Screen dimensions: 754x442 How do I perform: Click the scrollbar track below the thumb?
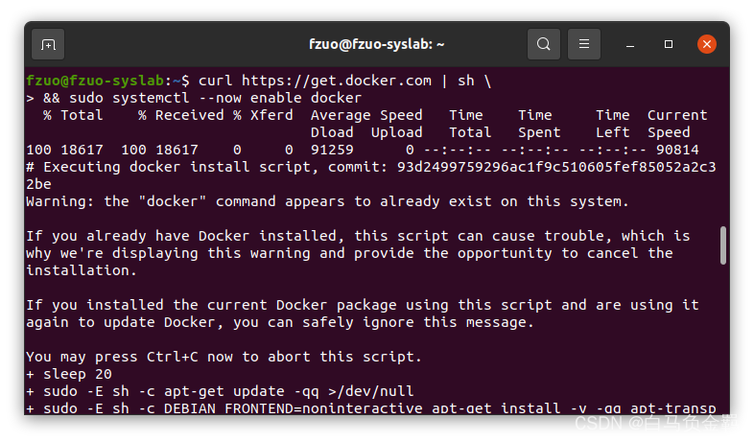click(722, 337)
